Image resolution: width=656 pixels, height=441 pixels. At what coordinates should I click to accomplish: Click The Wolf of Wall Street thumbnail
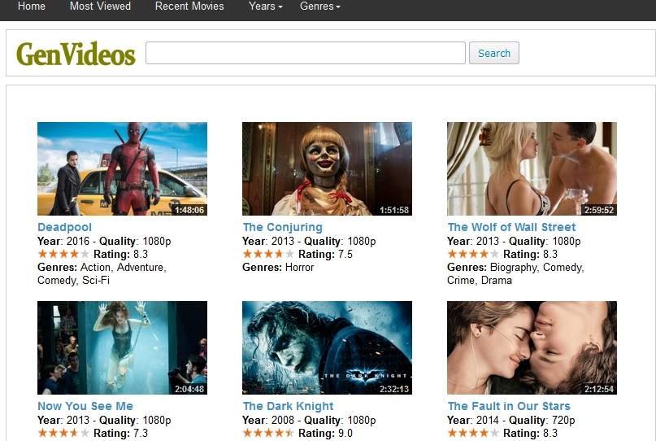tap(532, 168)
